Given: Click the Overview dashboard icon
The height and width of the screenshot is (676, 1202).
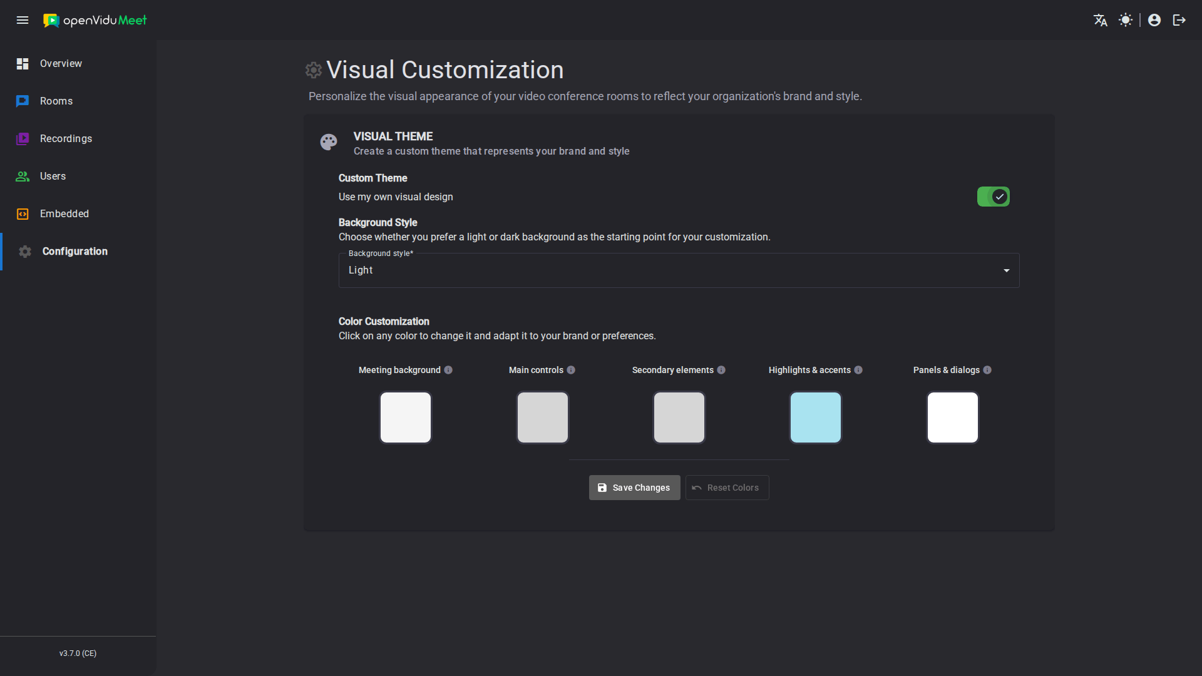Looking at the screenshot, I should (x=23, y=64).
